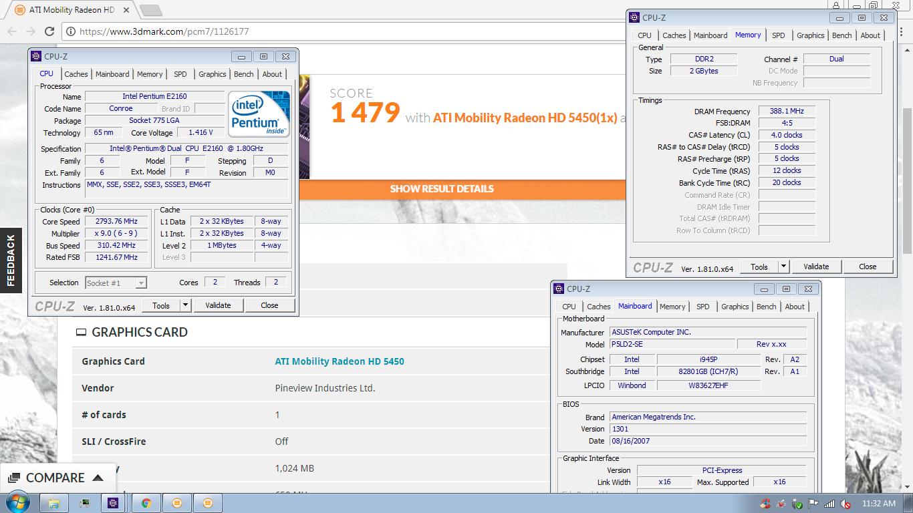This screenshot has width=913, height=513.
Task: Open the Chrome new tab button
Action: 151,10
